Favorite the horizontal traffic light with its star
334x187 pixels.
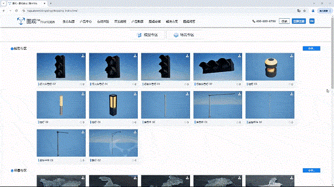coord(237,84)
